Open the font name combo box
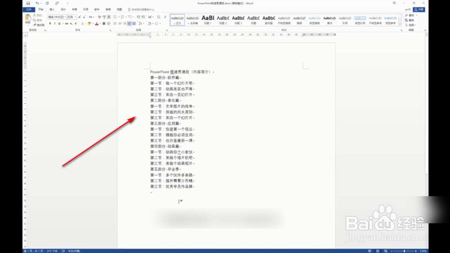The image size is (450, 253). tap(57, 17)
